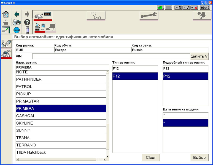Select asterisk row in model date list
This screenshot has height=165, width=213.
click(x=185, y=123)
